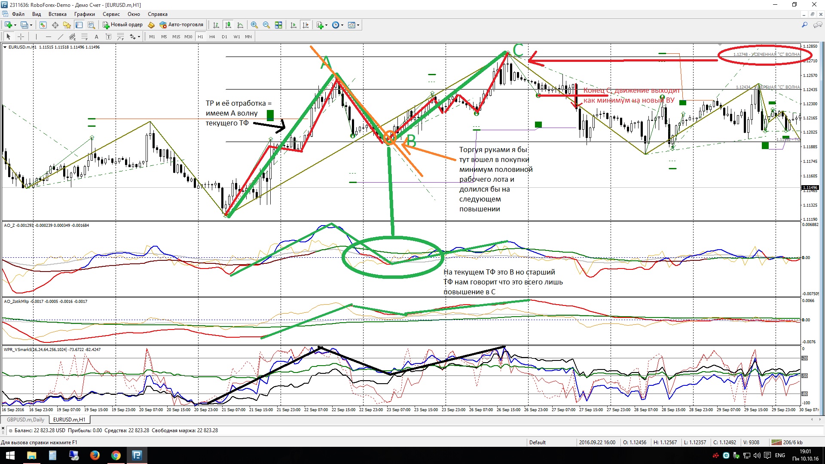Image resolution: width=825 pixels, height=464 pixels.
Task: Switch timeframe to D1
Action: pos(224,37)
